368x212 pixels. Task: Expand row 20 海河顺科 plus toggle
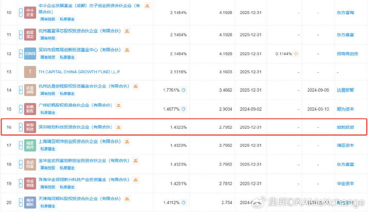20,202
